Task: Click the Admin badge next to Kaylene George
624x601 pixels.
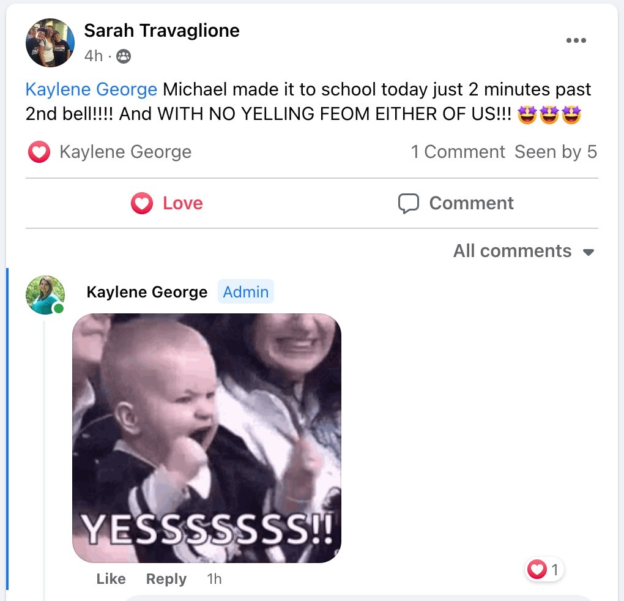Action: 245,292
